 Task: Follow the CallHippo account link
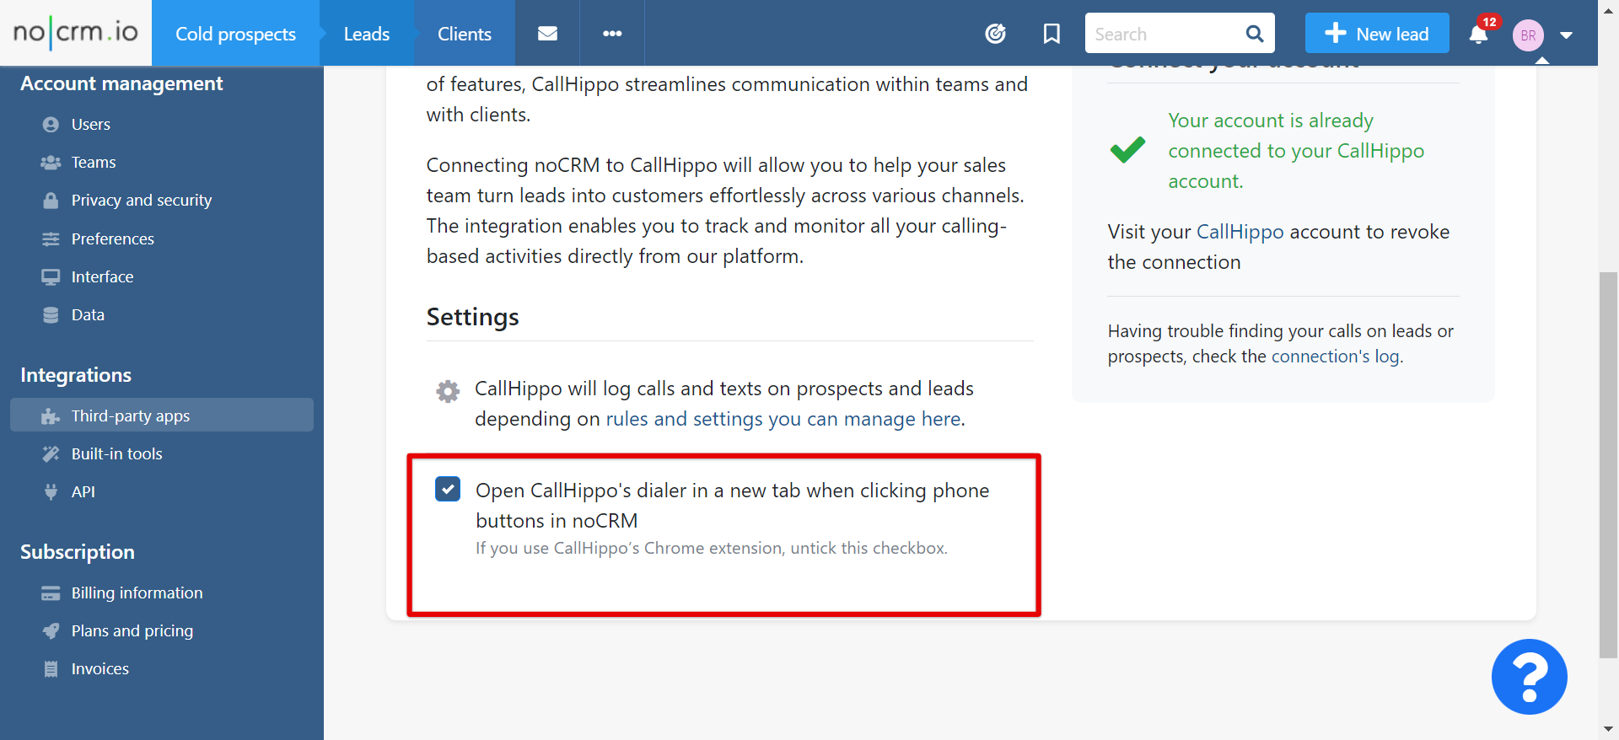tap(1240, 232)
